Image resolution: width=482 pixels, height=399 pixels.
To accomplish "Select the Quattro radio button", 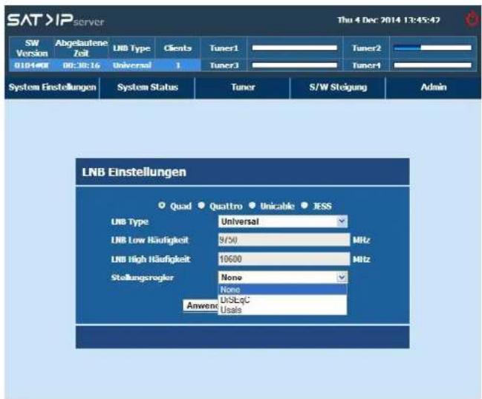I will (x=201, y=206).
